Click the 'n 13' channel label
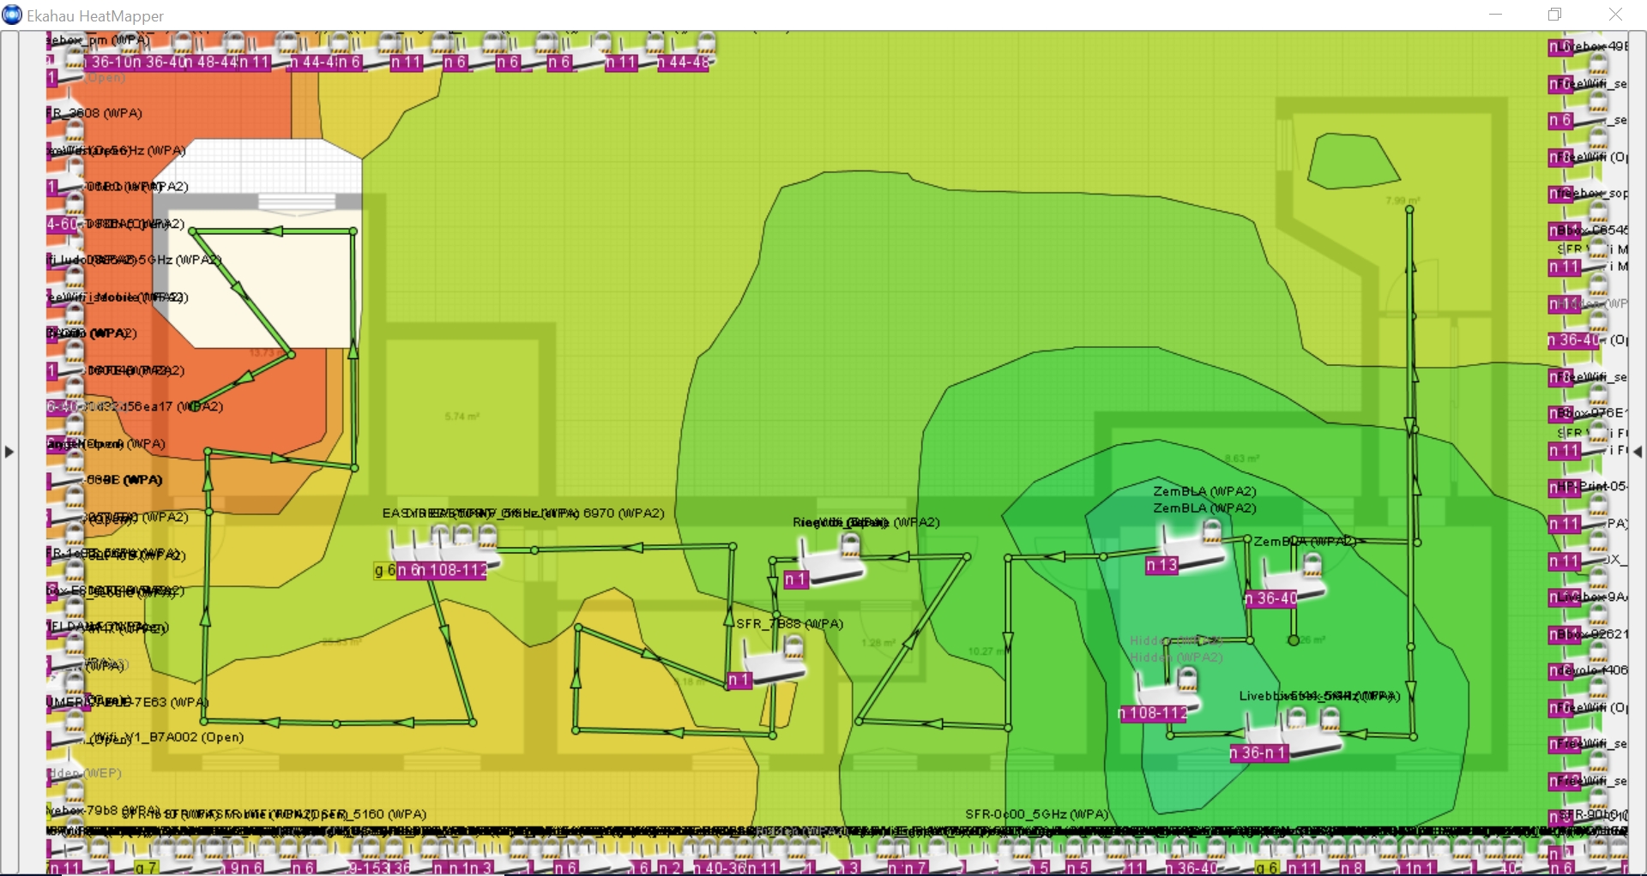 click(1162, 565)
